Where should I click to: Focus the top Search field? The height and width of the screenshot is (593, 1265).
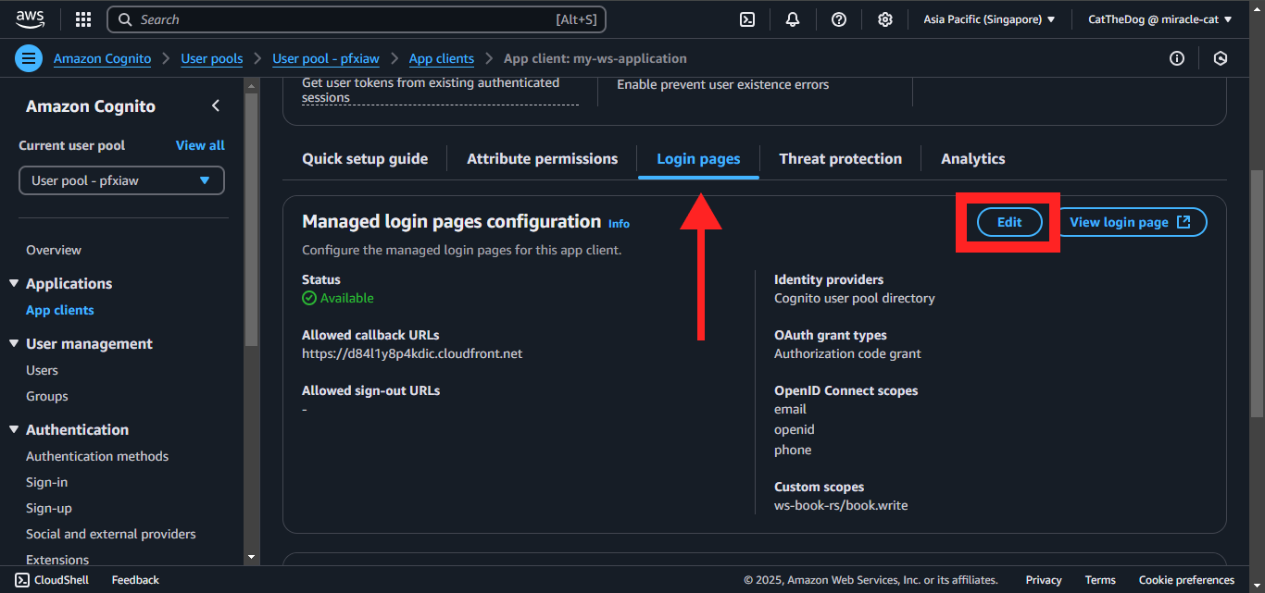[x=357, y=19]
